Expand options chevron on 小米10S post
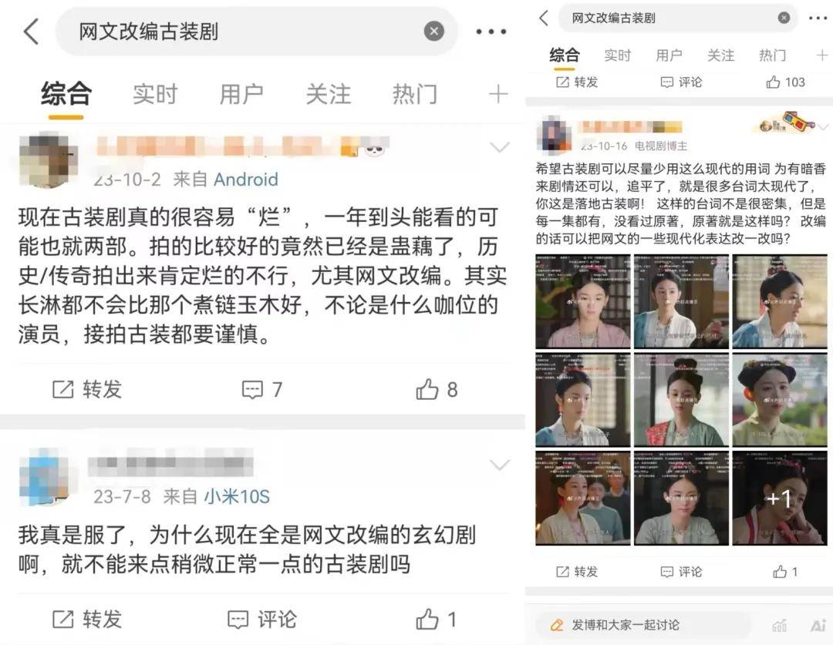 click(499, 465)
